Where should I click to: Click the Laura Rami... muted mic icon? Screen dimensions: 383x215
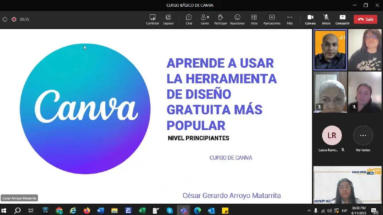(343, 150)
